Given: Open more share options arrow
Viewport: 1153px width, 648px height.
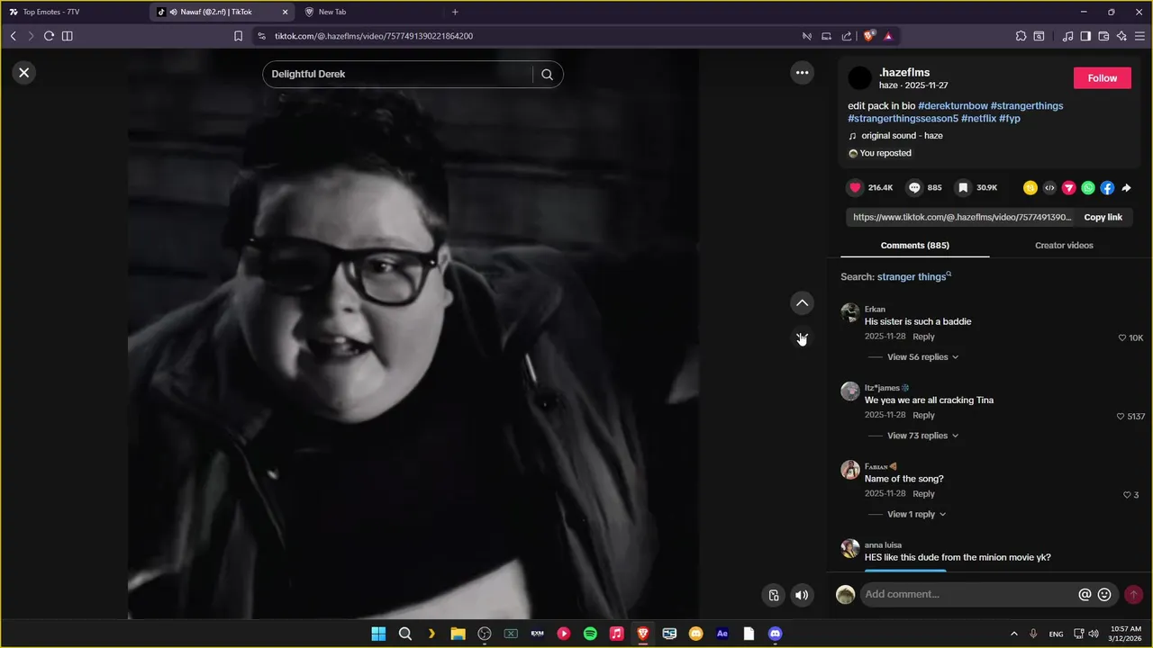Looking at the screenshot, I should (x=1126, y=188).
